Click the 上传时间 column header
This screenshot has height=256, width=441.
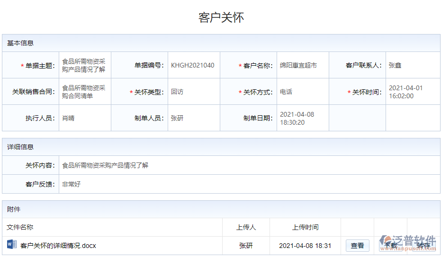pos(305,227)
